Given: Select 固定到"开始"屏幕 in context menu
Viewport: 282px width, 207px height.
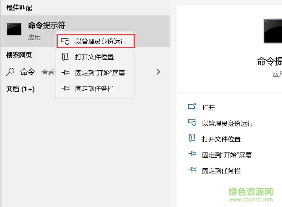Looking at the screenshot, I should point(100,73).
